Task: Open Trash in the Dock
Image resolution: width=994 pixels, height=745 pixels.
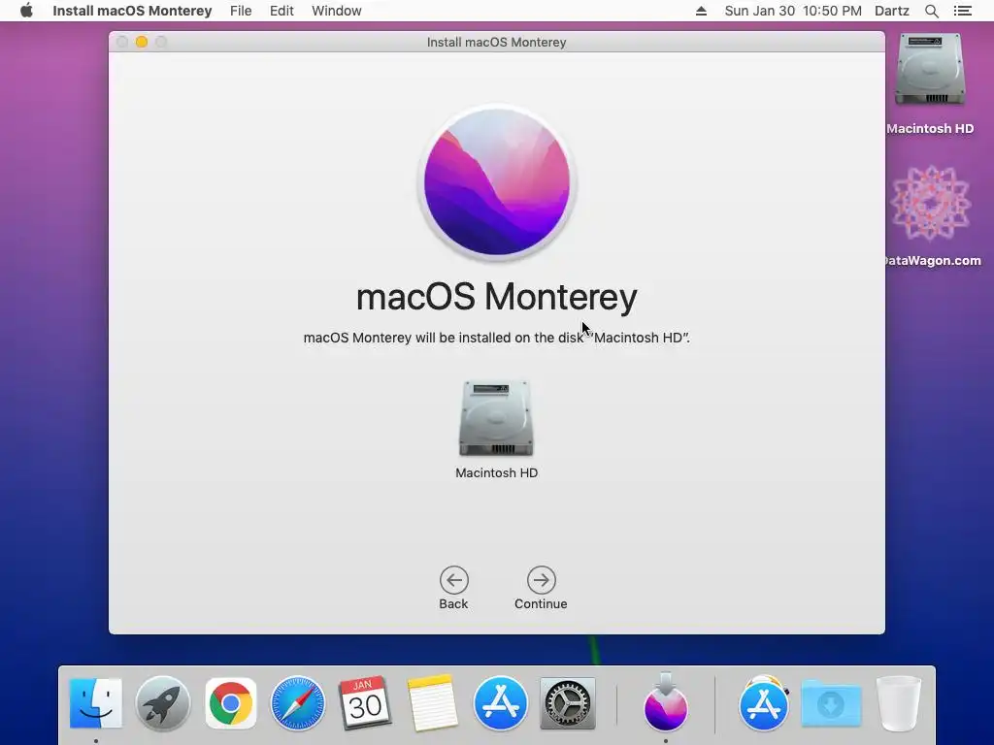Action: (x=898, y=703)
